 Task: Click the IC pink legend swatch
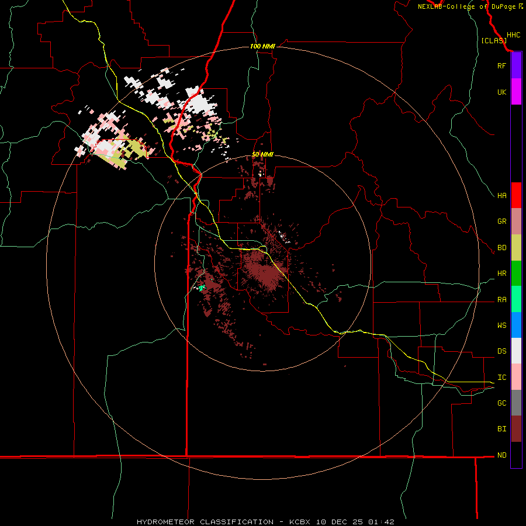point(516,377)
